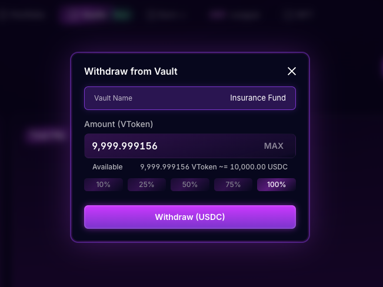Pick the 75% withdrawal preset

[233, 185]
